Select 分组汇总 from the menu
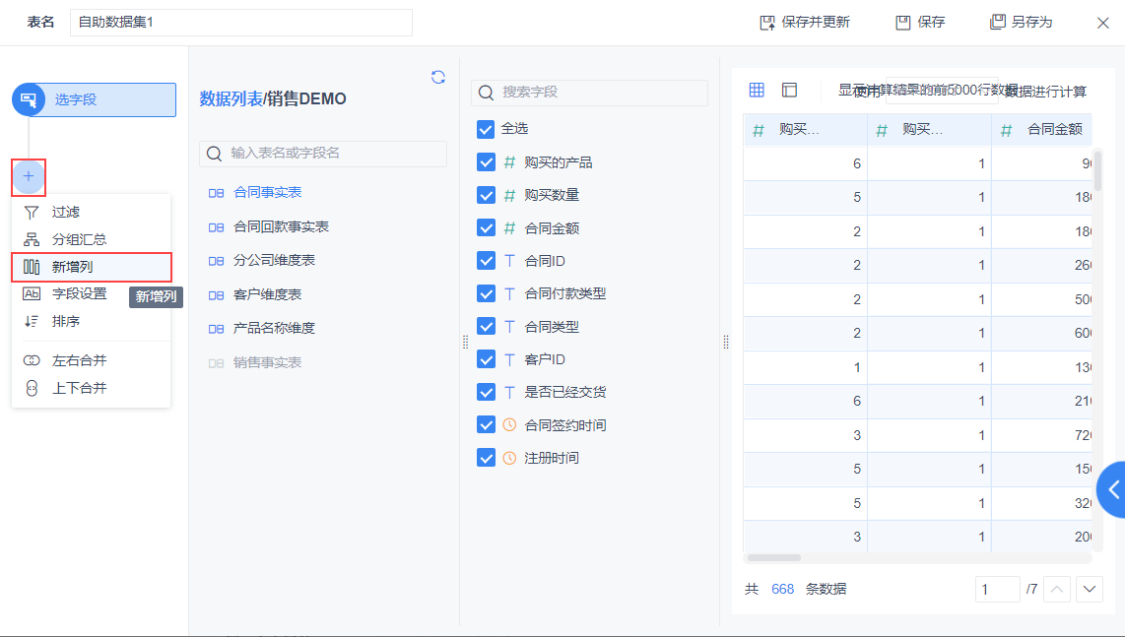 click(x=91, y=239)
